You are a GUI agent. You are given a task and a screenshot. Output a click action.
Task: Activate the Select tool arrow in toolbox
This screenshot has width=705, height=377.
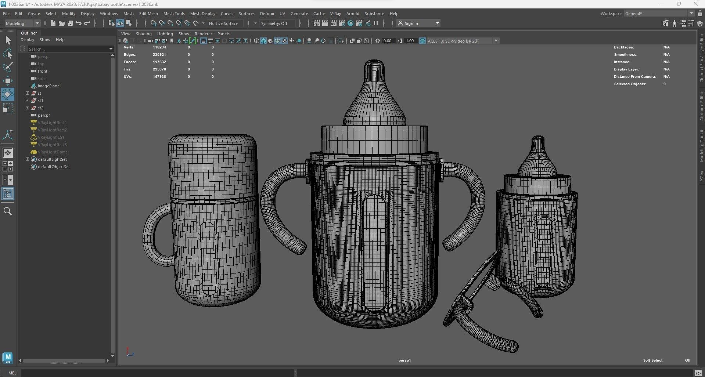coord(8,40)
